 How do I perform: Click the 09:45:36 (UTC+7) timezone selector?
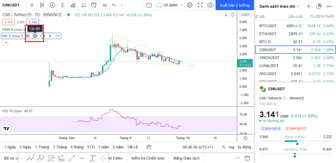pos(198,147)
